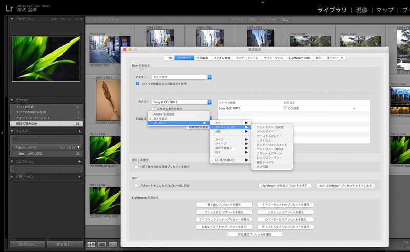Enable シリアル番号を表示 checkbox
The width and height of the screenshot is (410, 252).
(154, 109)
